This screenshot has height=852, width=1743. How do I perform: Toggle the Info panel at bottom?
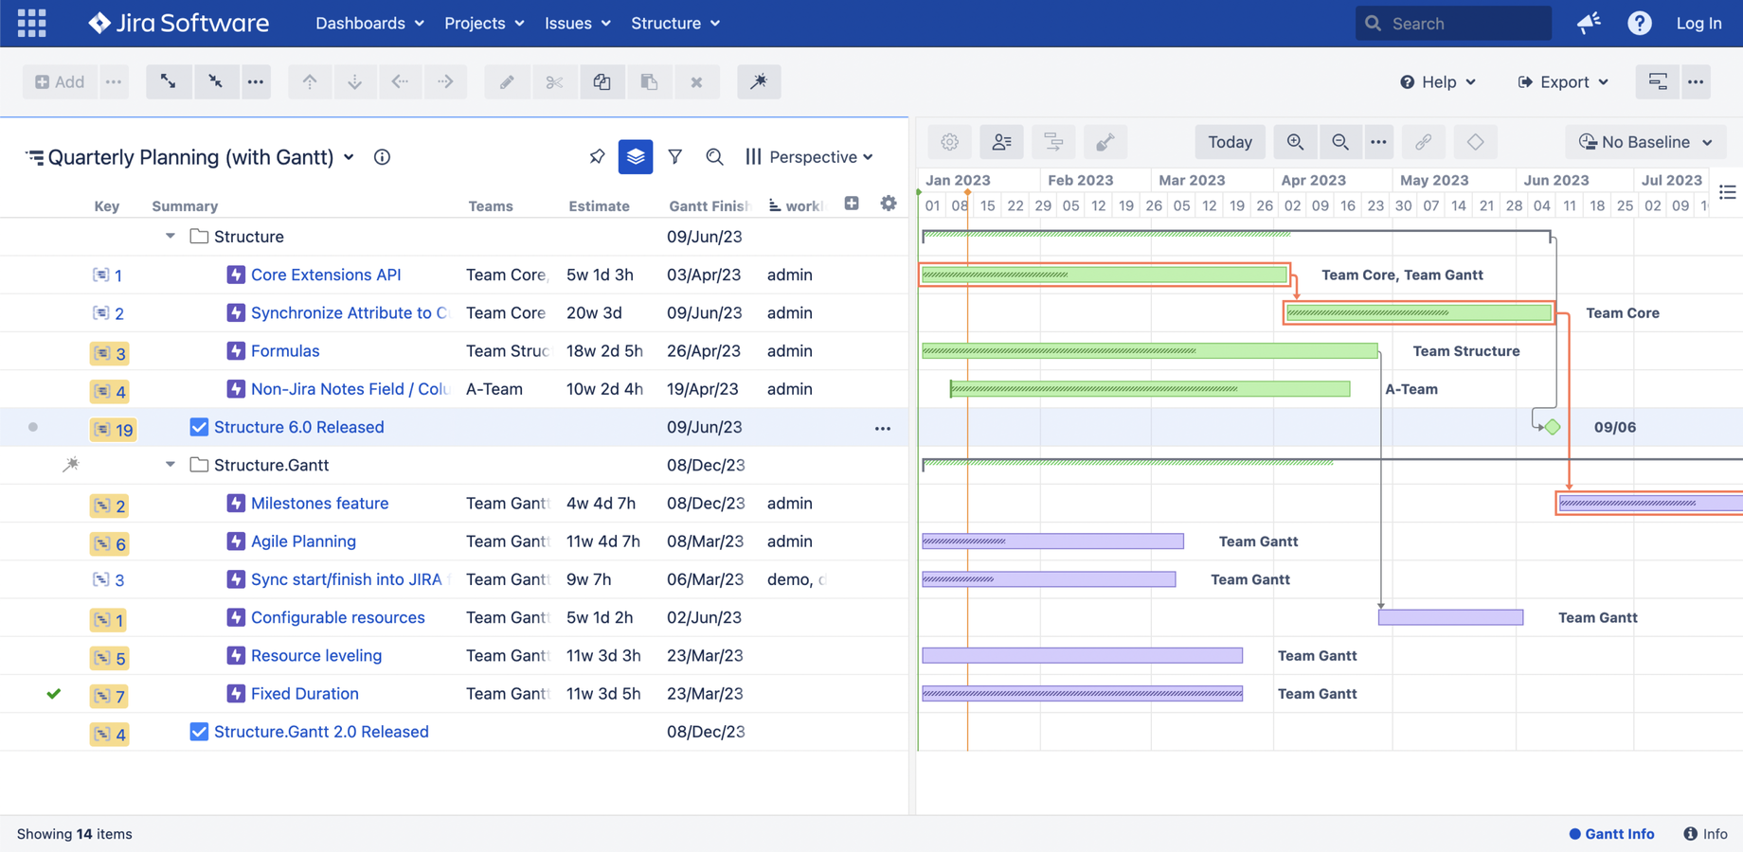(1705, 834)
